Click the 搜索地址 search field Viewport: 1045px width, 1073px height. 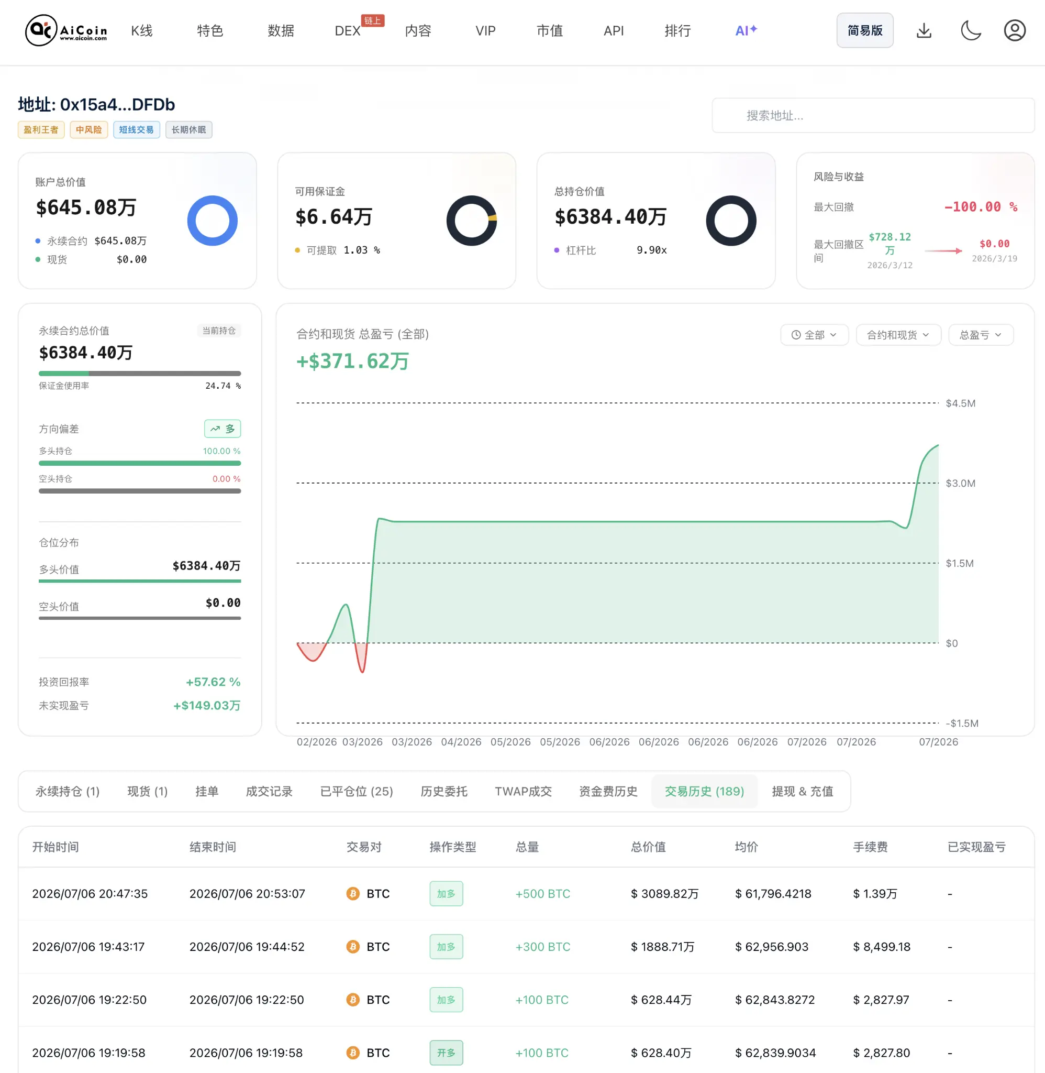[873, 115]
